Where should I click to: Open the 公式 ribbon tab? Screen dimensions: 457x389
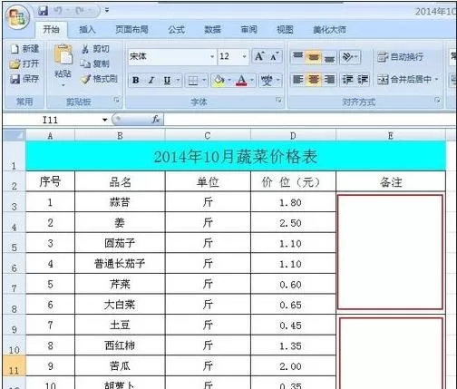(177, 30)
